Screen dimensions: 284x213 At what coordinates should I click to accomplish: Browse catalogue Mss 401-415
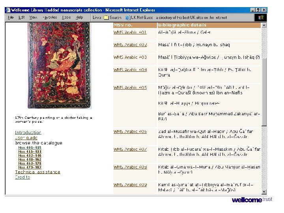(x=30, y=148)
